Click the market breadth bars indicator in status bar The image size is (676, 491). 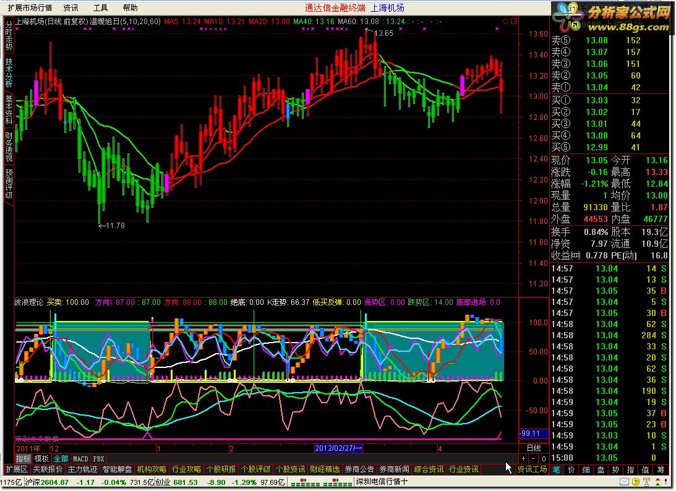point(321,482)
